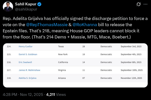
Task: Select the November 12th, 2025 date cell
Action: pyautogui.click(x=131, y=78)
